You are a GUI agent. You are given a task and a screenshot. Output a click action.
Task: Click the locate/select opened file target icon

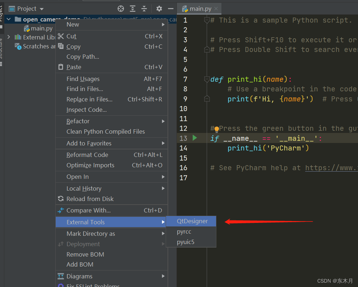click(x=121, y=9)
